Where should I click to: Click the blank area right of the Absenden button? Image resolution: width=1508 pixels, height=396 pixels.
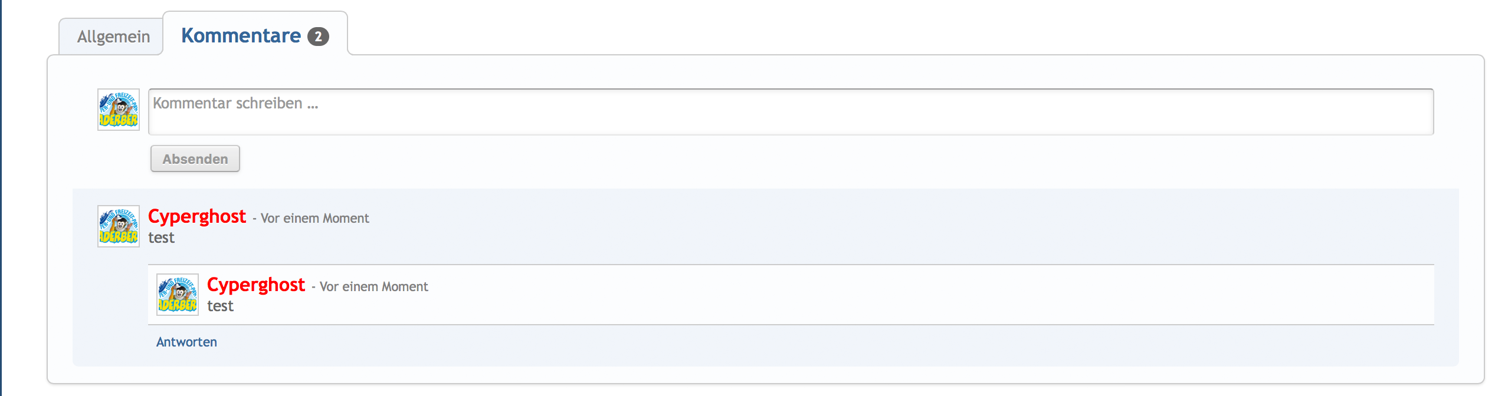pyautogui.click(x=708, y=159)
